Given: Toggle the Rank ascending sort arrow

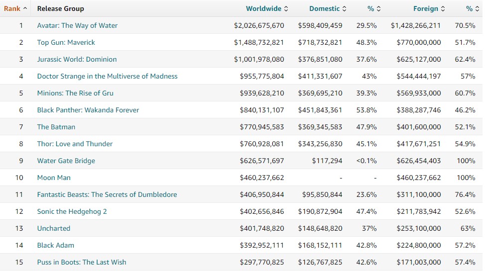Looking at the screenshot, I should 25,8.
